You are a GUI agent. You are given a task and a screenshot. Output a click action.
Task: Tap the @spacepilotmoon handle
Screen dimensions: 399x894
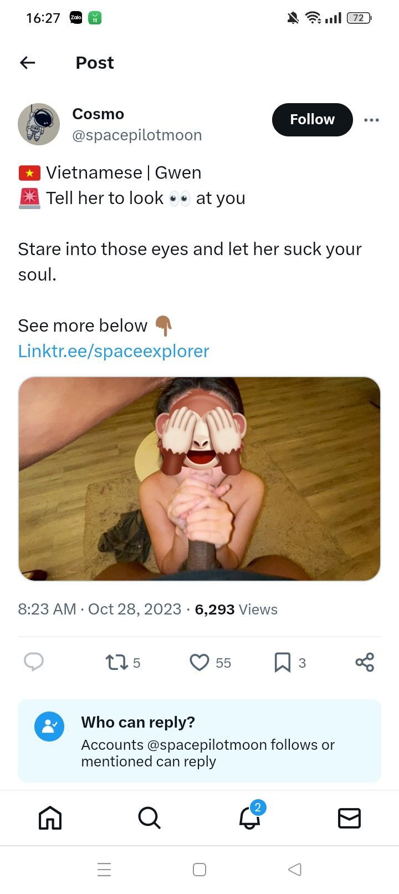click(137, 135)
